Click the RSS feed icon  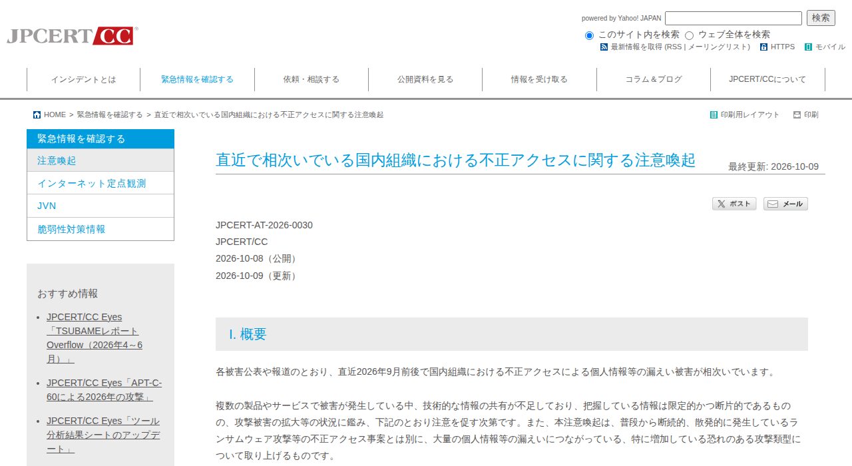point(604,47)
